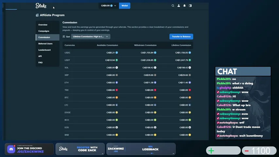Click Transfer to Balance button
Viewport: 279px width, 157px height.
(x=181, y=37)
